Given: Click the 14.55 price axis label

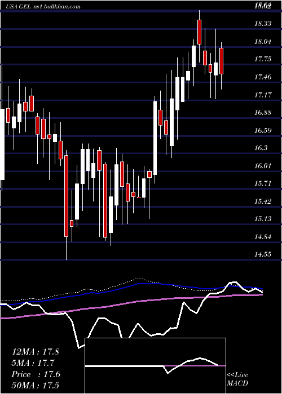Looking at the screenshot, I should tap(263, 254).
